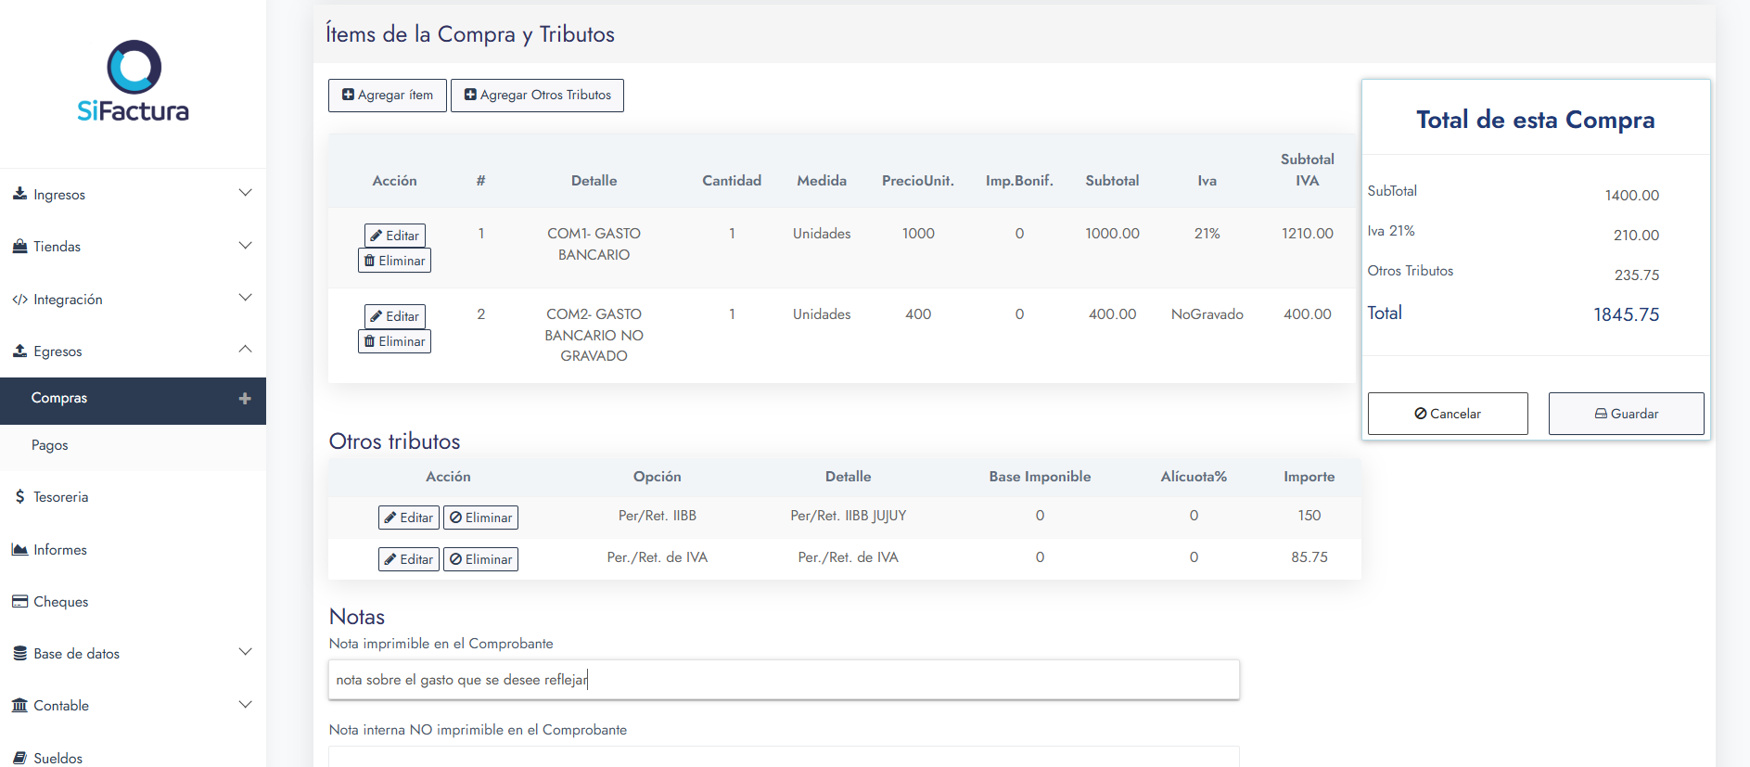This screenshot has width=1750, height=767.
Task: Delete the COM1- GASTO BANCARIO item
Action: (x=394, y=261)
